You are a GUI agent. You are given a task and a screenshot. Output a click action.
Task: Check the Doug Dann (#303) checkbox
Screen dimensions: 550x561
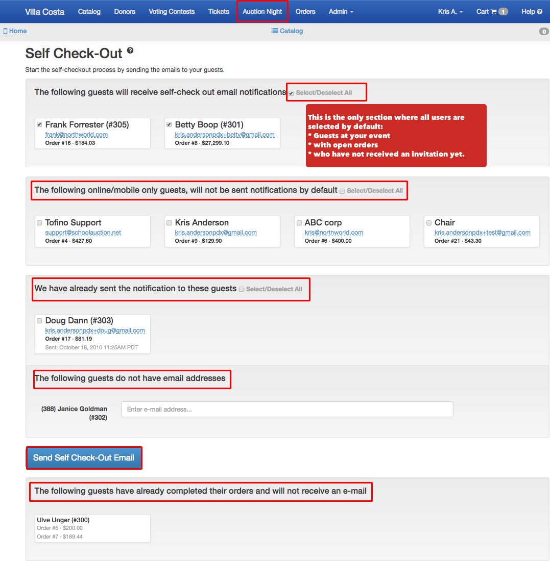click(x=39, y=321)
